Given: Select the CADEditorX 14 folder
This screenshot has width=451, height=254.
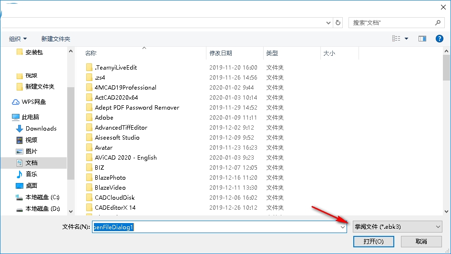Looking at the screenshot, I should (x=115, y=208).
